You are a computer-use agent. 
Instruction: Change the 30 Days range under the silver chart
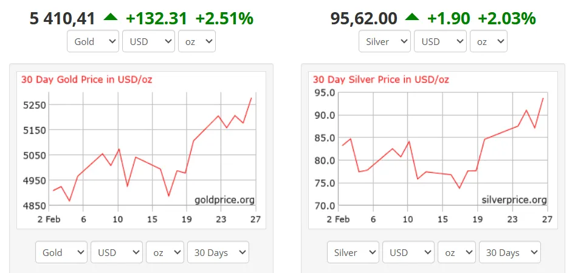(510, 252)
